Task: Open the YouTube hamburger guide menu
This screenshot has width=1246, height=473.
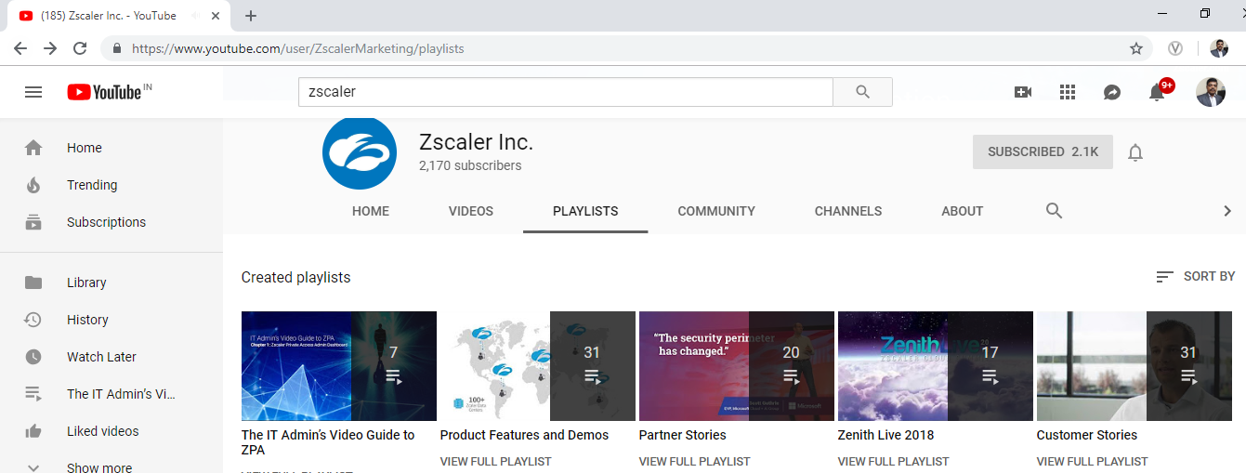Action: (x=33, y=92)
